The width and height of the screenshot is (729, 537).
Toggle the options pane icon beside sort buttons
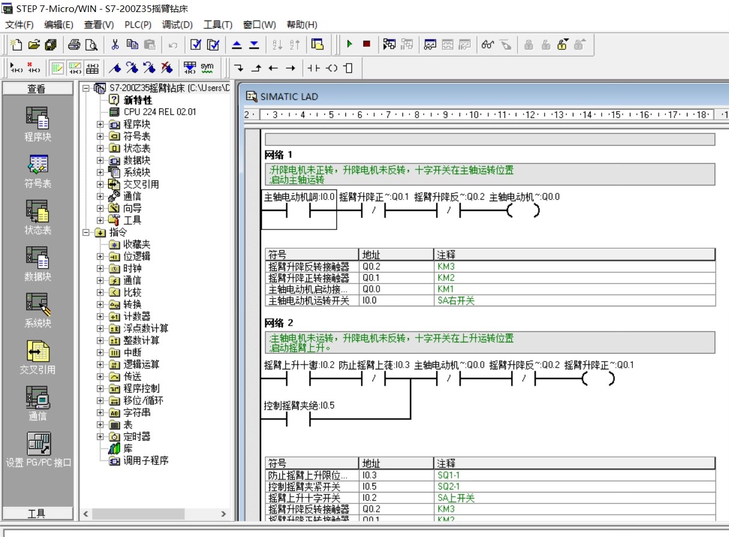[x=318, y=44]
